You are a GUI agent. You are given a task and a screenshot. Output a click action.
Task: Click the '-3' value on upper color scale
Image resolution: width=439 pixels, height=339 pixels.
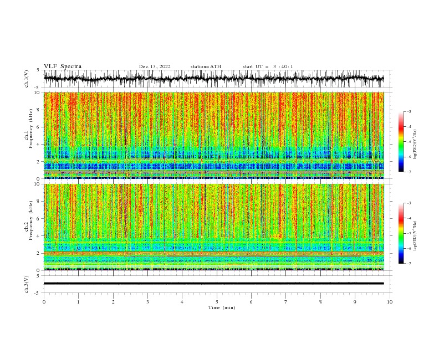point(409,111)
